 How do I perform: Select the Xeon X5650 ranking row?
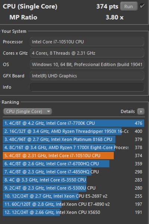73,212
